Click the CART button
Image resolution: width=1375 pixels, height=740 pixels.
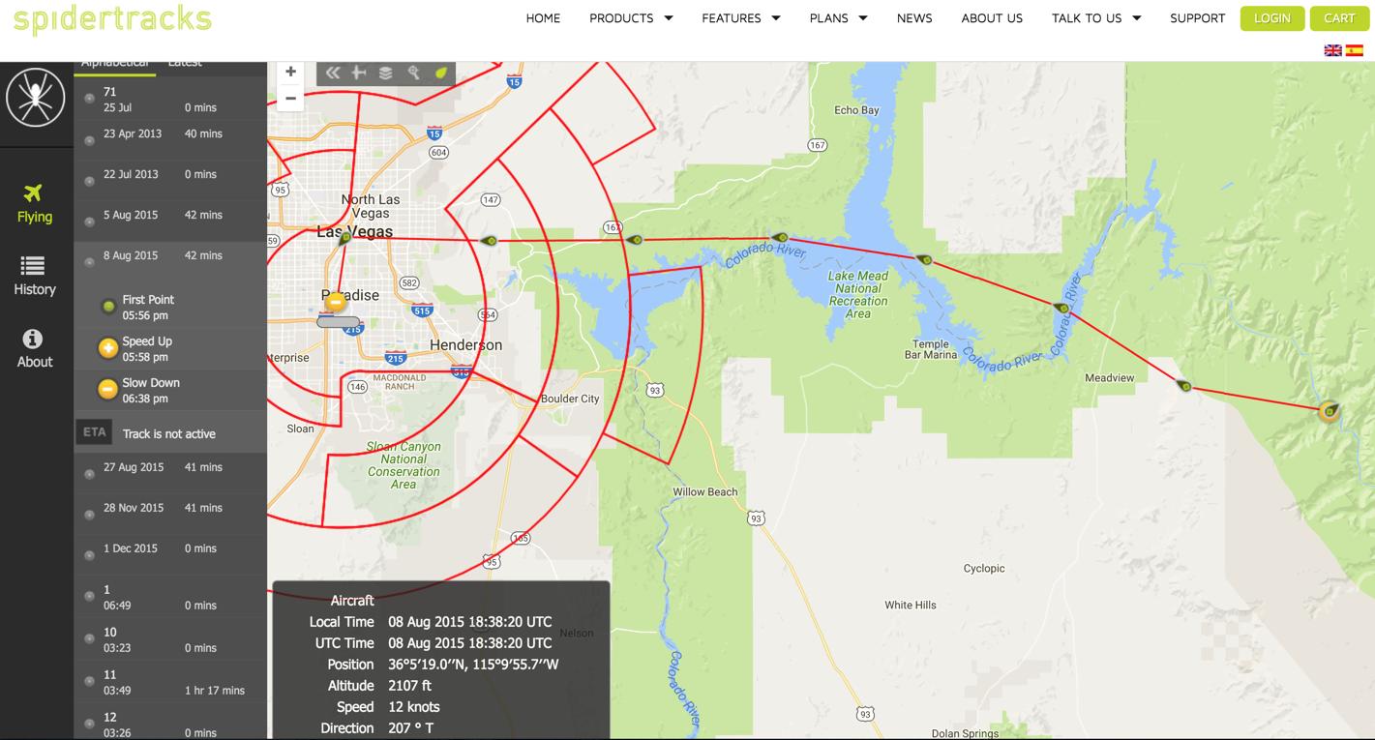pos(1339,18)
